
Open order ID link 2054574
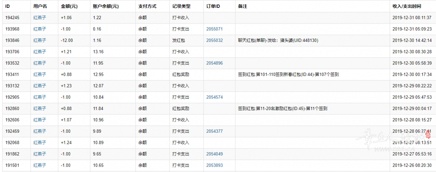tap(214, 97)
